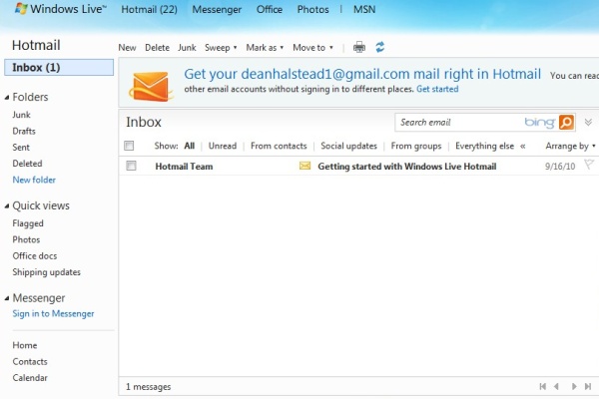Refresh the inbox with the refresh icon
This screenshot has height=399, width=599.
click(x=379, y=47)
